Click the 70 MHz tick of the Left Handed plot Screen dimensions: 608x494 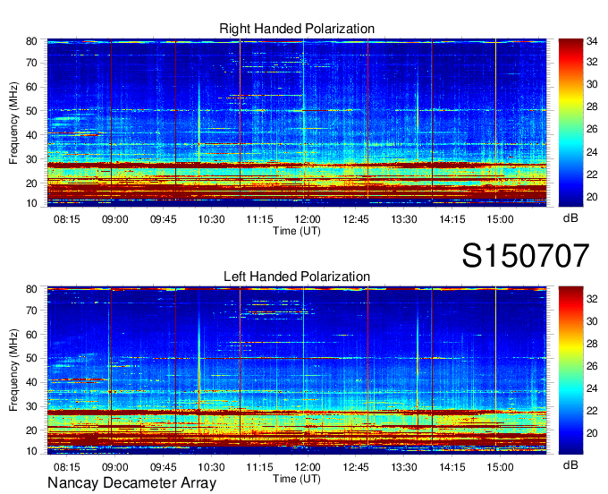tap(31, 311)
